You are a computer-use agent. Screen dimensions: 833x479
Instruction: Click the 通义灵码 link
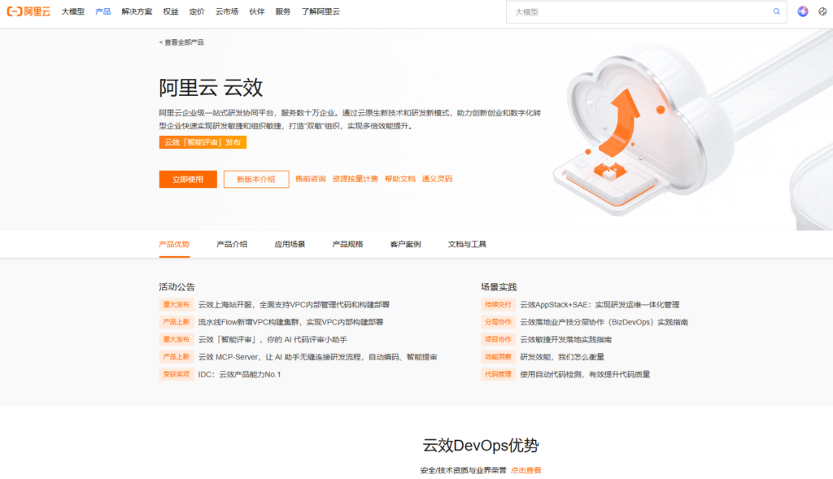point(438,178)
